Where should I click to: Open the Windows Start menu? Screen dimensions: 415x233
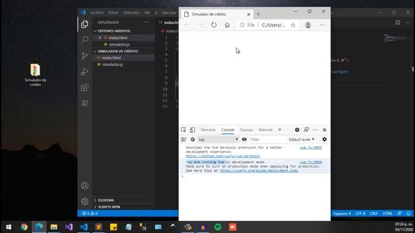tap(8, 227)
